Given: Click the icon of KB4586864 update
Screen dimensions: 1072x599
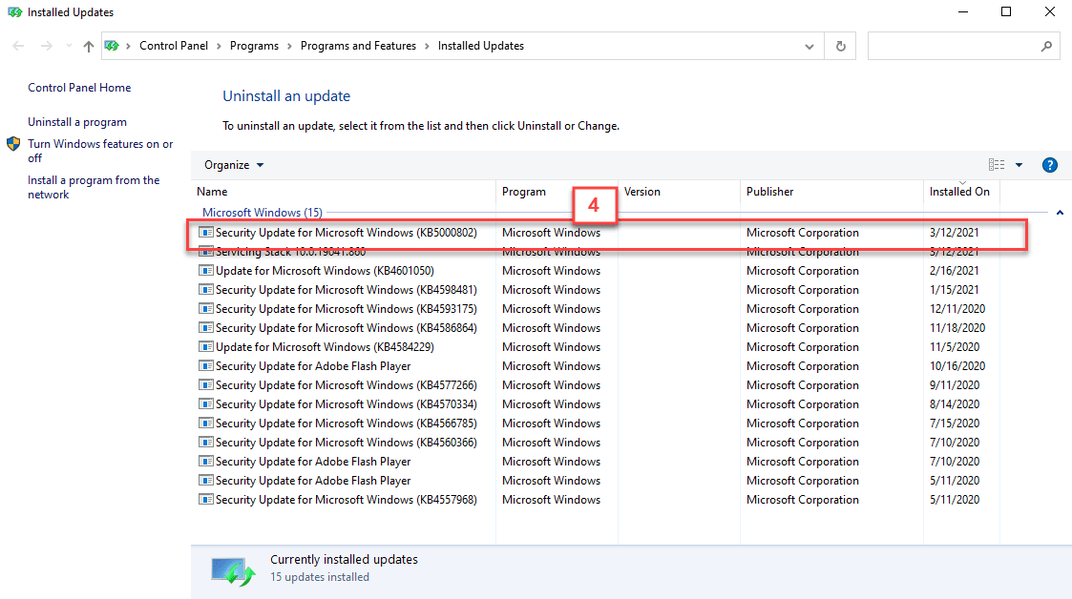Looking at the screenshot, I should 206,328.
